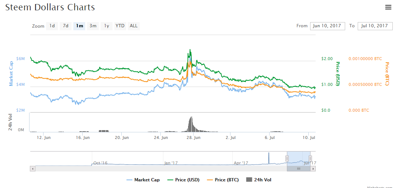399x188 pixels.
Task: Click the $1.00 price axis label
Action: click(x=327, y=84)
